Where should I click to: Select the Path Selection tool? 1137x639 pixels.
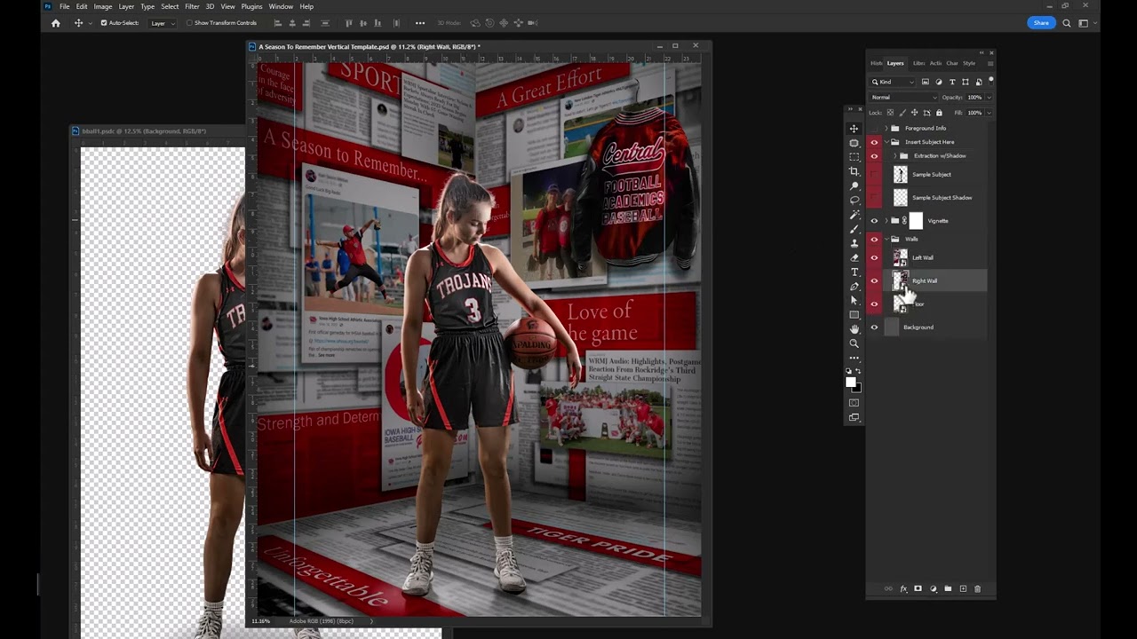tap(854, 300)
